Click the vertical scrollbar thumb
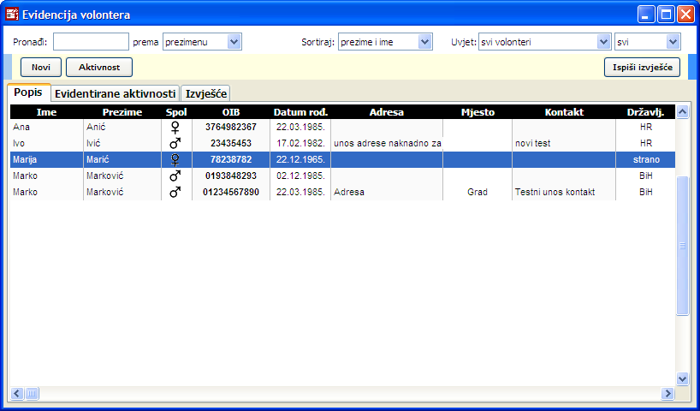 click(x=682, y=247)
